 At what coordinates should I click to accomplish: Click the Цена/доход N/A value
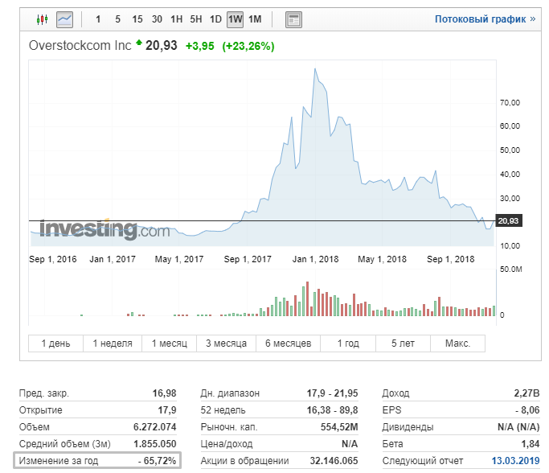(350, 443)
